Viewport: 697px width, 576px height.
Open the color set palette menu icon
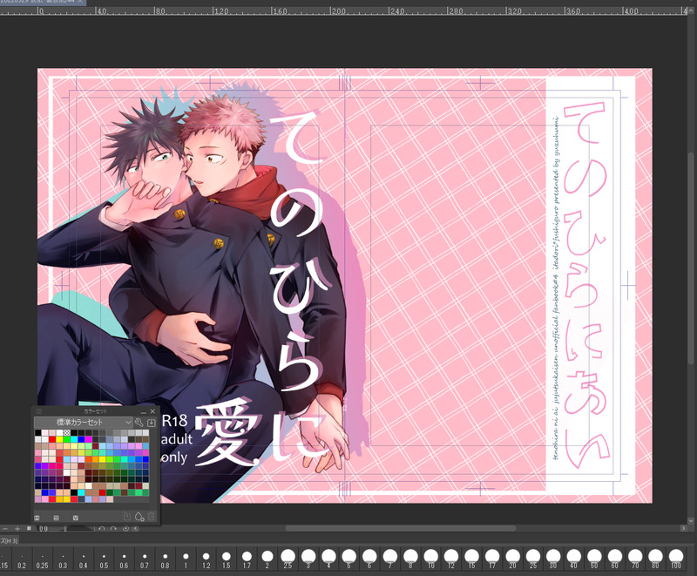click(x=38, y=411)
